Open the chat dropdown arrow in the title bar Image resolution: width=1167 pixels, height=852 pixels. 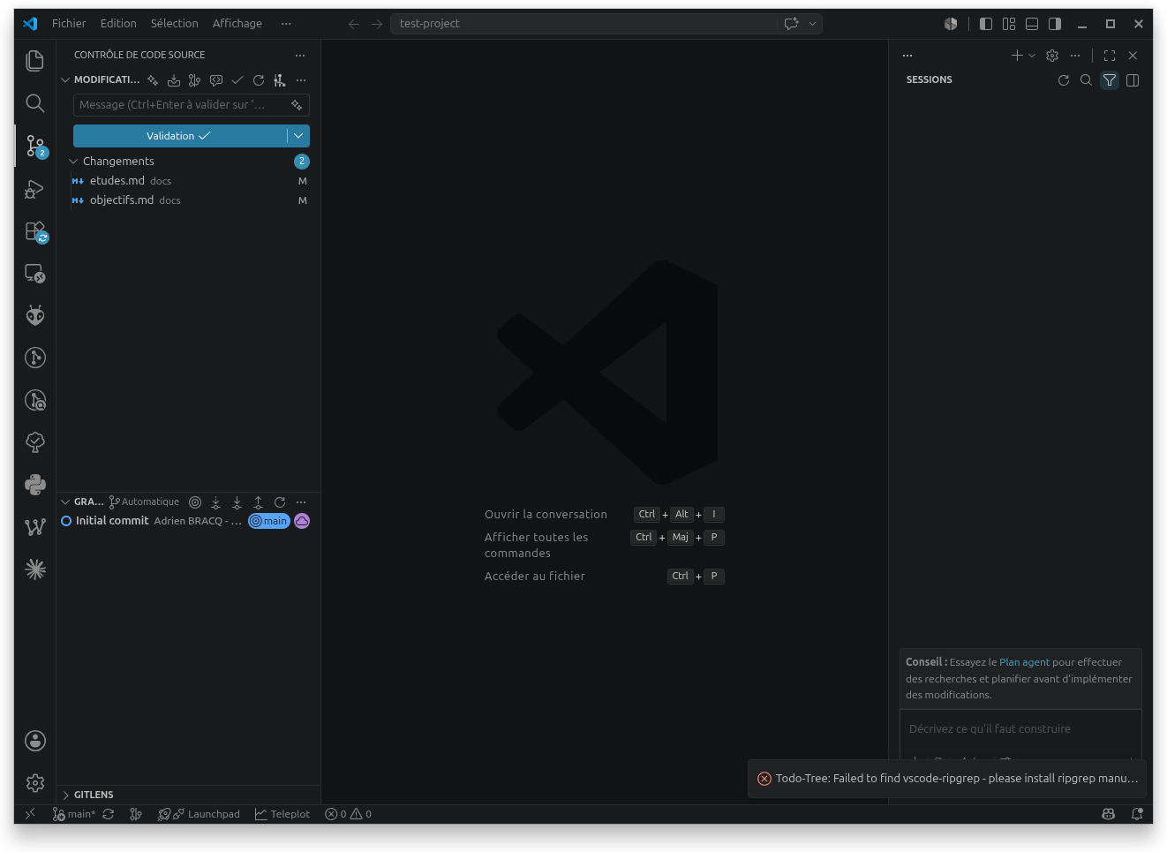812,24
